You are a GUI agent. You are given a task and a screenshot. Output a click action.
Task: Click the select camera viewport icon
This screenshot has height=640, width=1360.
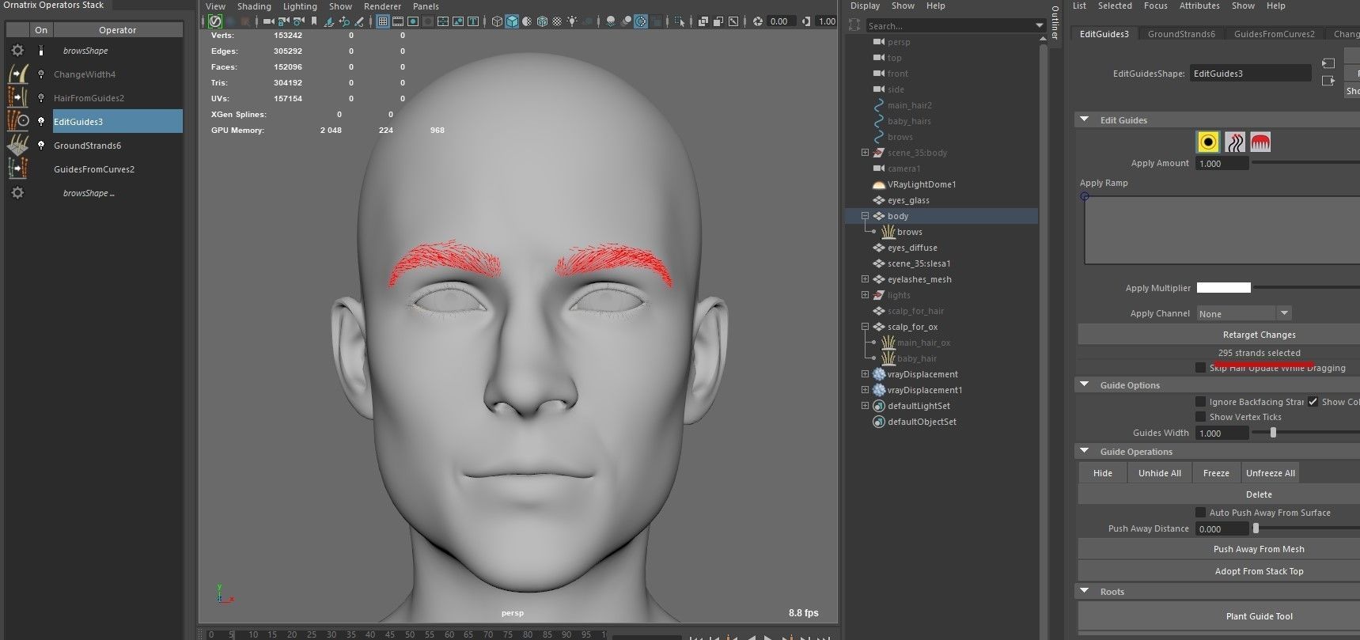(268, 21)
